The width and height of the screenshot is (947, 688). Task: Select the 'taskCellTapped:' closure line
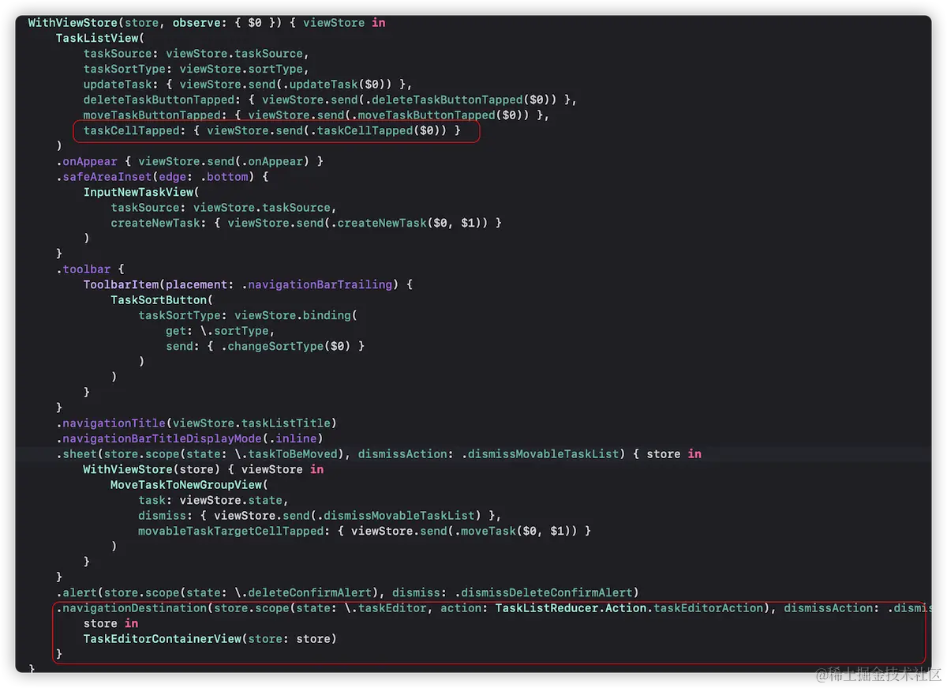click(x=271, y=130)
